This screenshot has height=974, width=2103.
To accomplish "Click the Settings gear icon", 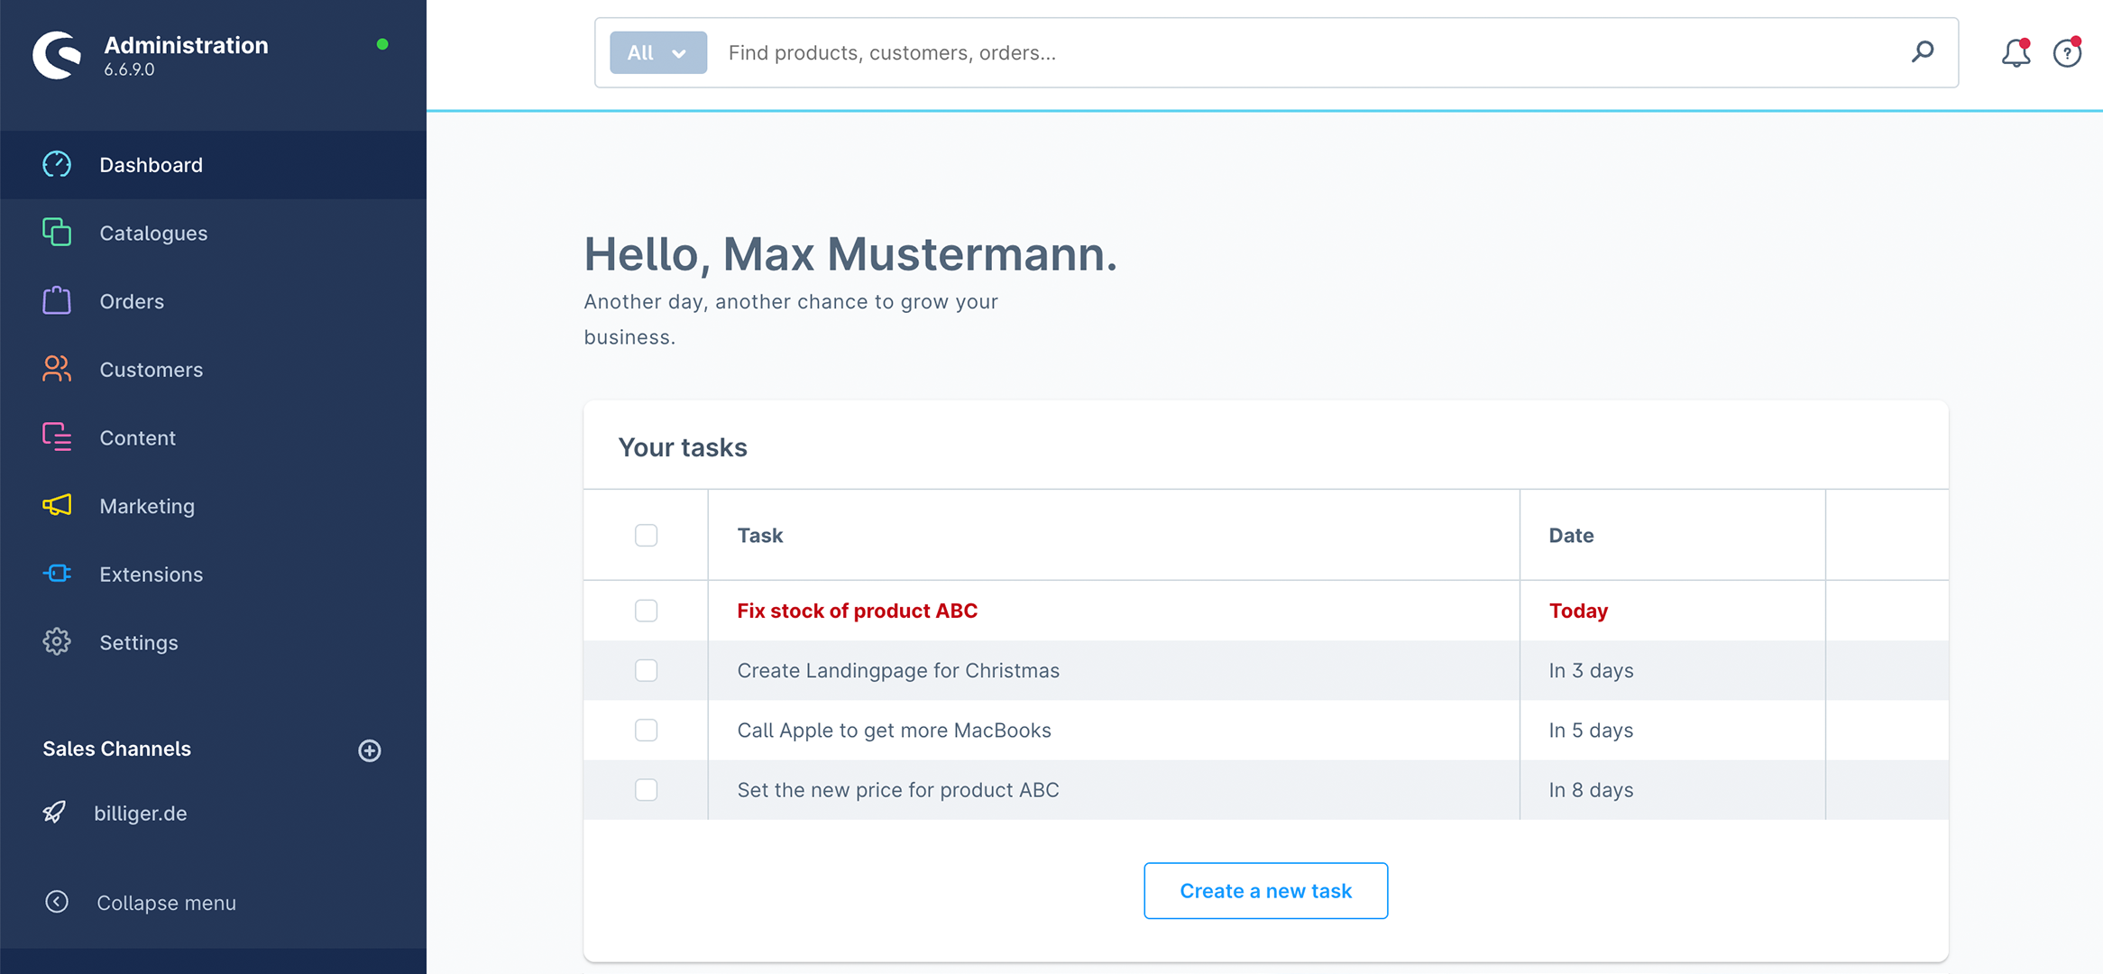I will point(57,641).
